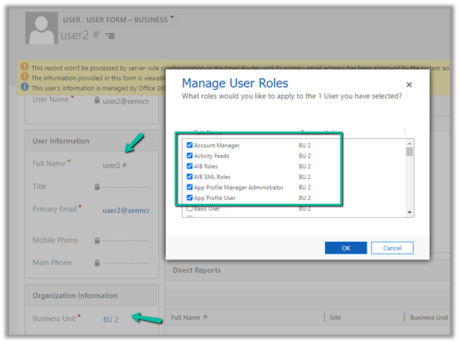459x343 pixels.
Task: Cancel the Manage User Roles dialog
Action: (392, 248)
